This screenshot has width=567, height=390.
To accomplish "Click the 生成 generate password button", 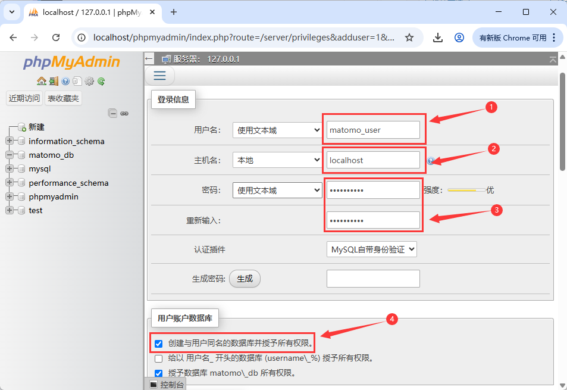I will click(x=245, y=279).
